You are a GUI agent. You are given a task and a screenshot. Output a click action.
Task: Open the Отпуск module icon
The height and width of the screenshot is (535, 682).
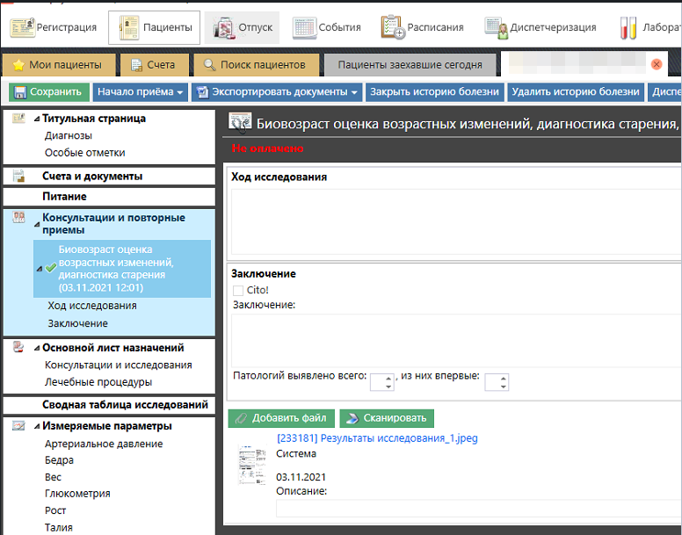click(225, 27)
